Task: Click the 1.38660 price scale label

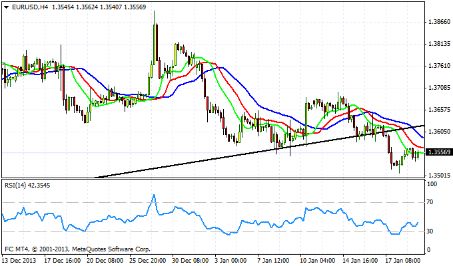Action: point(440,22)
